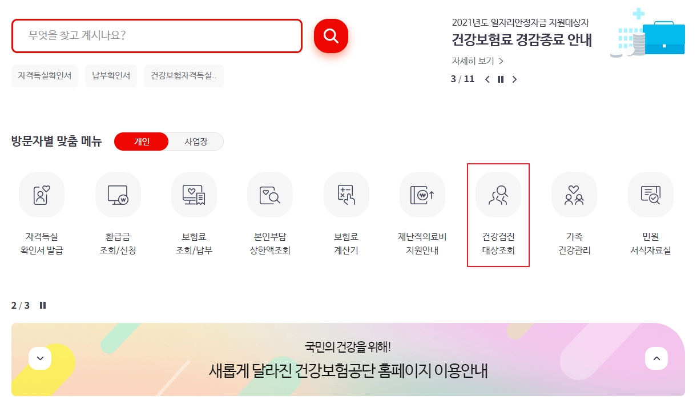Open 건강검진 대상조회 icon
Screen dimensions: 697x412
point(498,195)
